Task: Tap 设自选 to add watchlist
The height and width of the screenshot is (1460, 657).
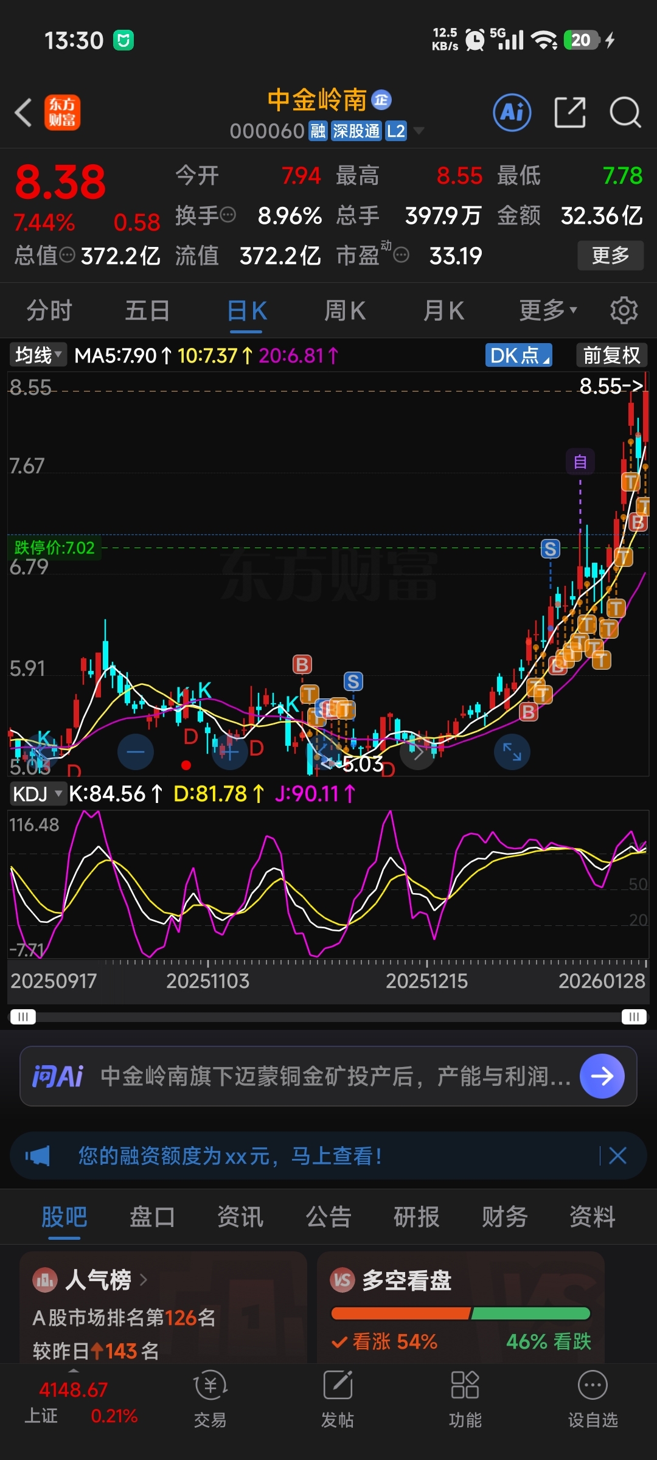Action: pyautogui.click(x=593, y=1399)
